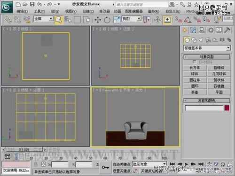
Task: Open the 创建(C) menu
Action: pos(88,11)
